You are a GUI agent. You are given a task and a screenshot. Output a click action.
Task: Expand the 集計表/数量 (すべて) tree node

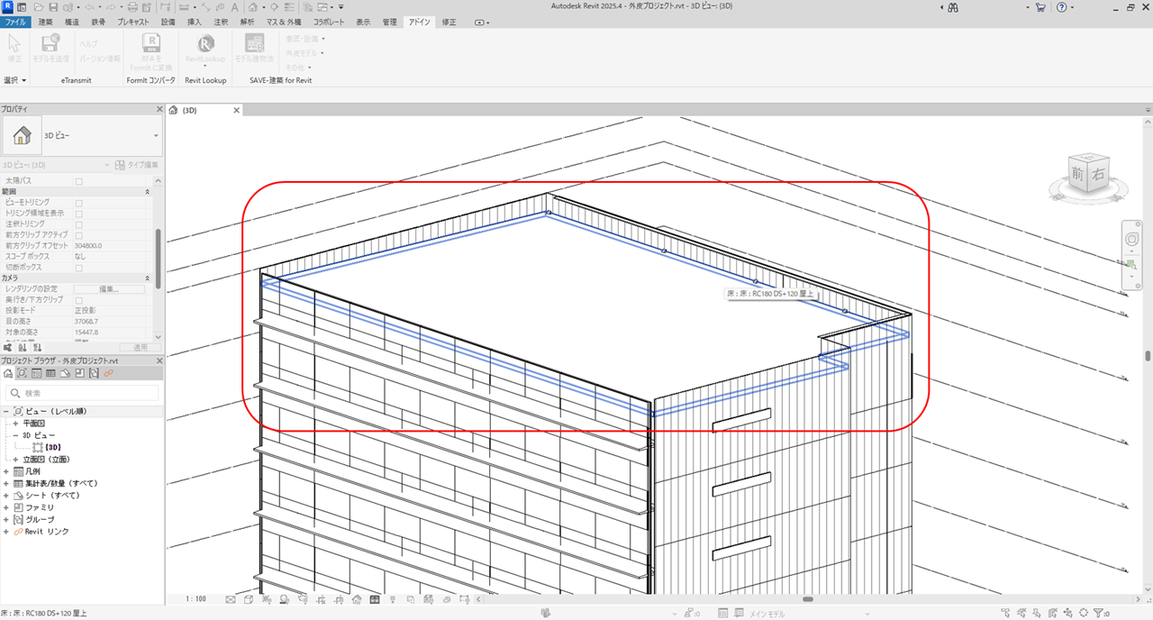(x=7, y=483)
